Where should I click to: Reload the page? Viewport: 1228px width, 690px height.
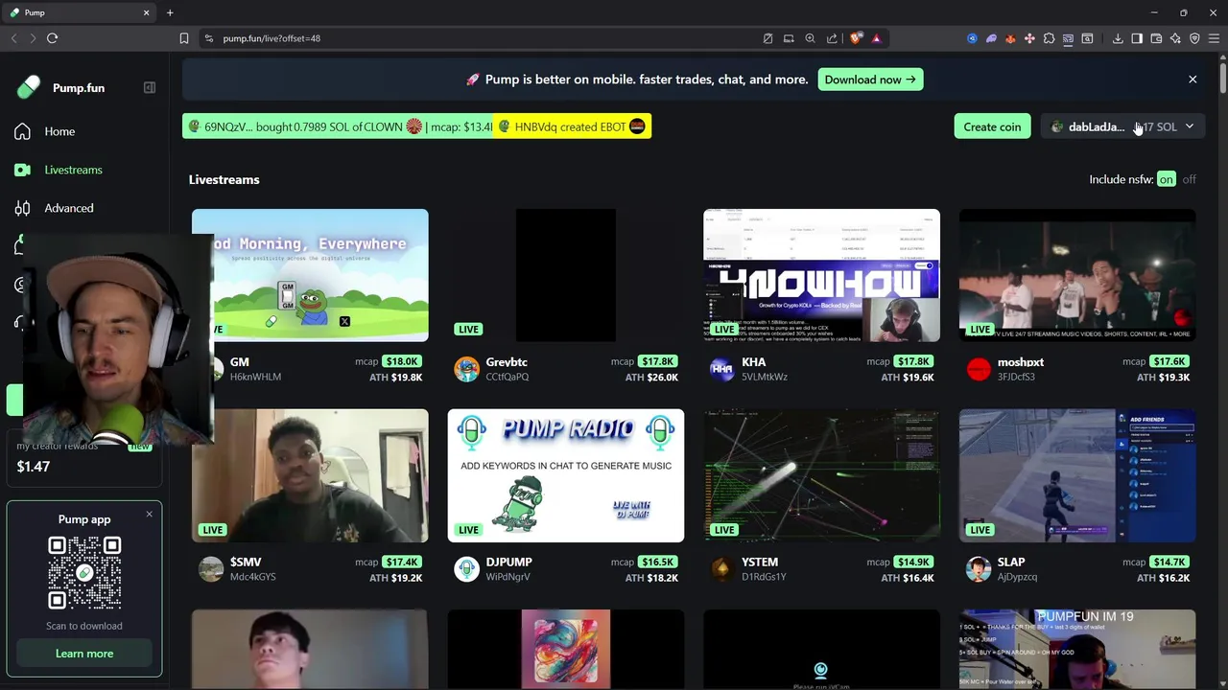coord(52,38)
